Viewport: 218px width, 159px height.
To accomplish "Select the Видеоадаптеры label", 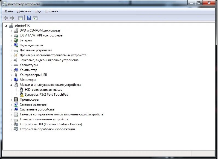I will (31, 45).
